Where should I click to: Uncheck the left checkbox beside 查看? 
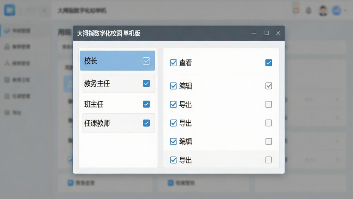click(x=173, y=63)
